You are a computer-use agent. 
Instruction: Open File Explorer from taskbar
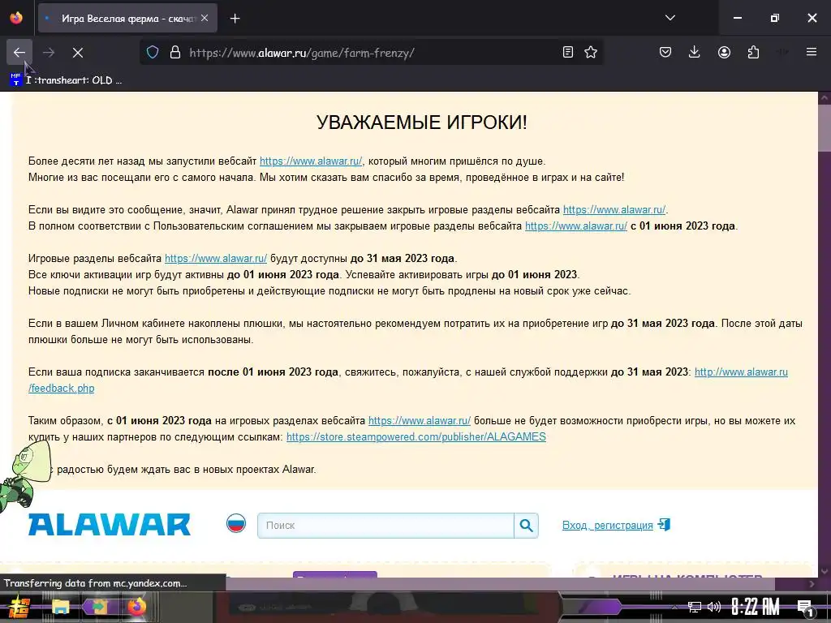(61, 607)
